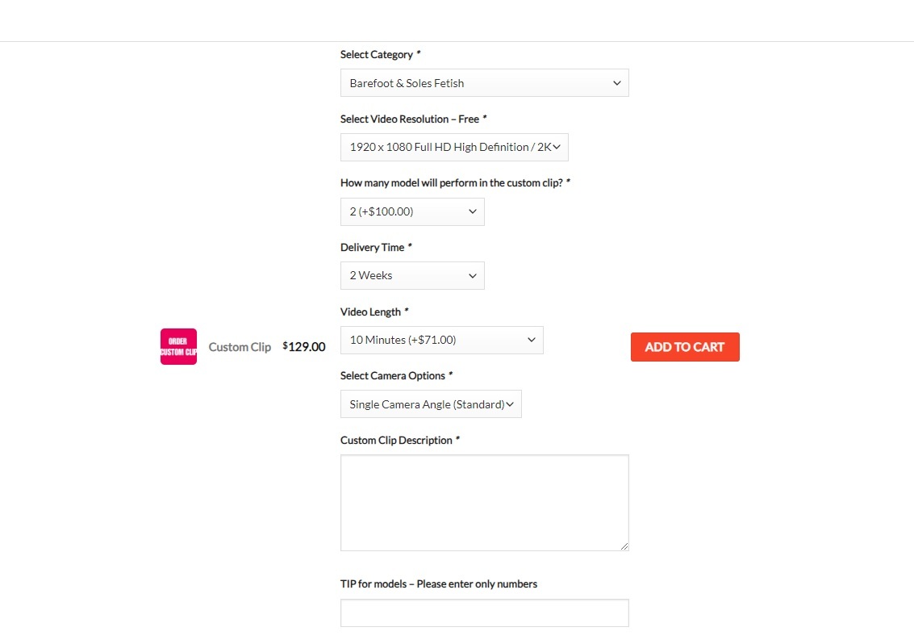
Task: Click chevron beside 1920 x 1080 Full HD
Action: [x=557, y=147]
